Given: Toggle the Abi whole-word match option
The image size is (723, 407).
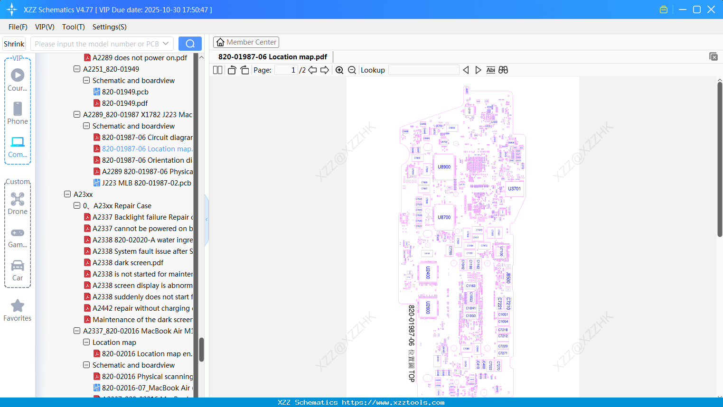Looking at the screenshot, I should pos(491,70).
